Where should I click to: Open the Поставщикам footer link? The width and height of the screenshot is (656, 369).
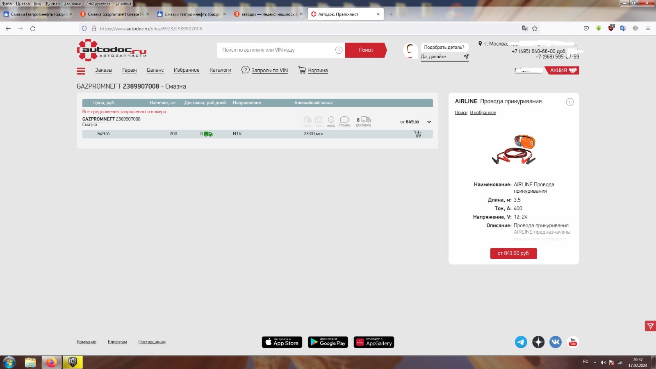(x=152, y=342)
